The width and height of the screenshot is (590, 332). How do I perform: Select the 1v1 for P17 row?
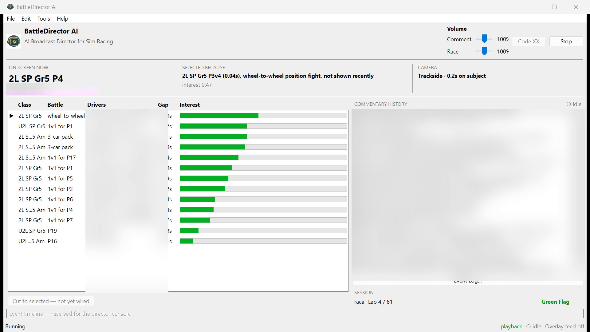coord(178,158)
